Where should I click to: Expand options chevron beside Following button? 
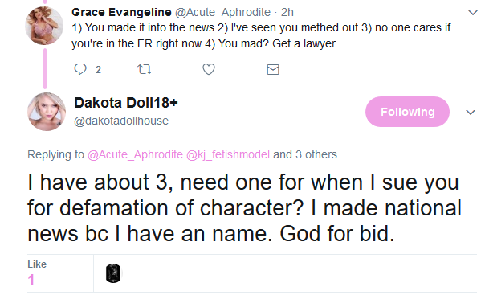point(471,112)
